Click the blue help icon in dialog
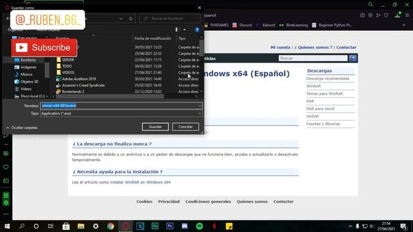413x232 pixels. pyautogui.click(x=197, y=30)
